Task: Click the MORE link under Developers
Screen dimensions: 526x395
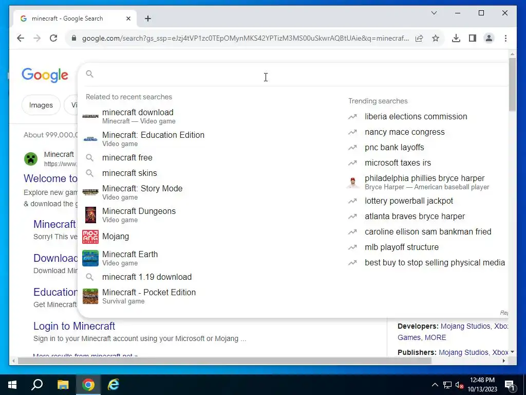Action: pyautogui.click(x=436, y=337)
